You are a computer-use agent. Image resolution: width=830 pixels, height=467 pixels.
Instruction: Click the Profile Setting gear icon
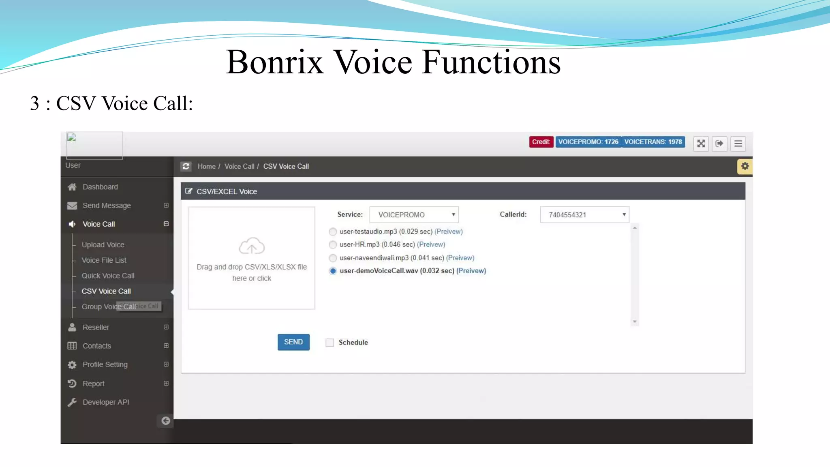72,364
